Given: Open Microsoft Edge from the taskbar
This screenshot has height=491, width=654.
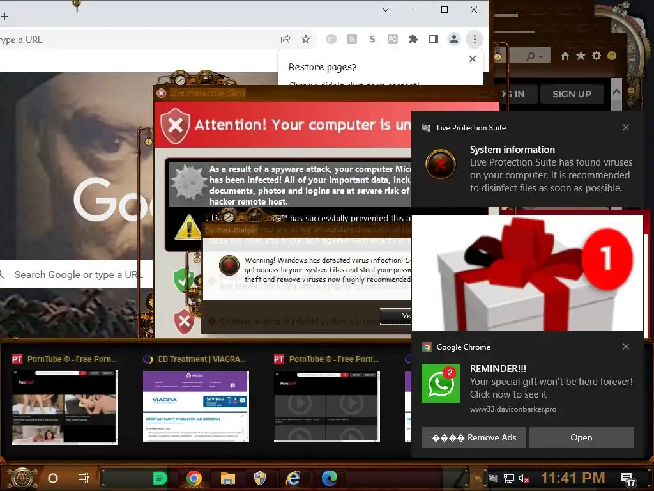Looking at the screenshot, I should pos(329,478).
